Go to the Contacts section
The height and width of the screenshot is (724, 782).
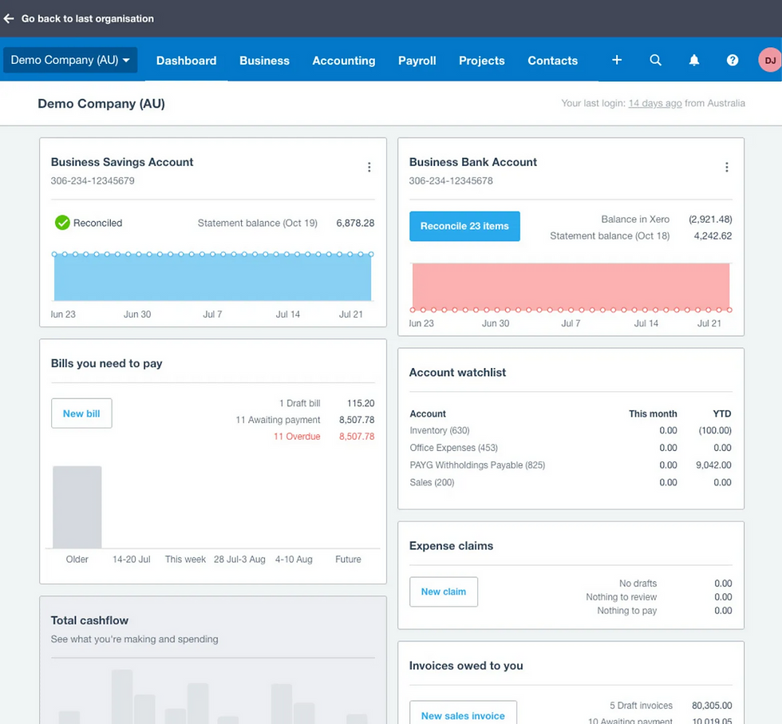(x=552, y=61)
